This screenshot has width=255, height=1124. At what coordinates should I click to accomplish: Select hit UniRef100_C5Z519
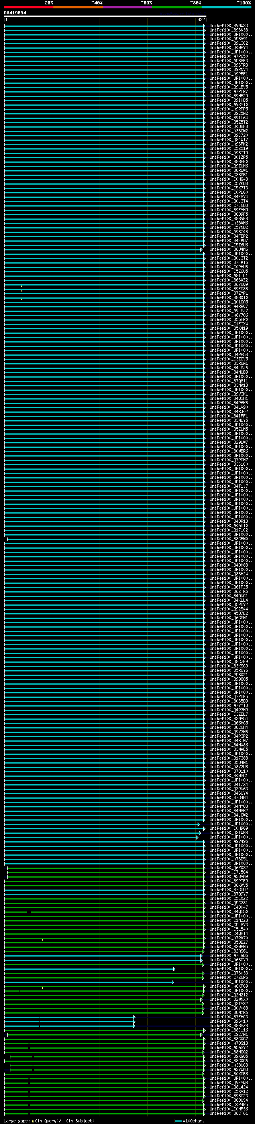pos(228,148)
